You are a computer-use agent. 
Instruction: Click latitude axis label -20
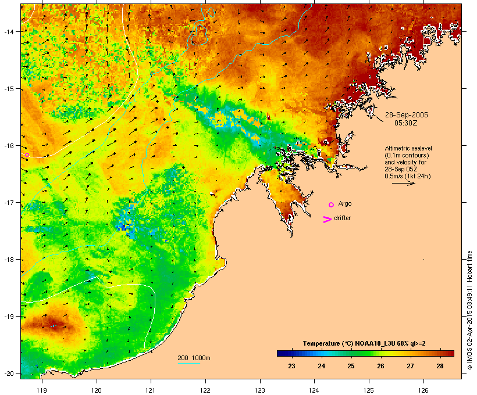[9, 373]
